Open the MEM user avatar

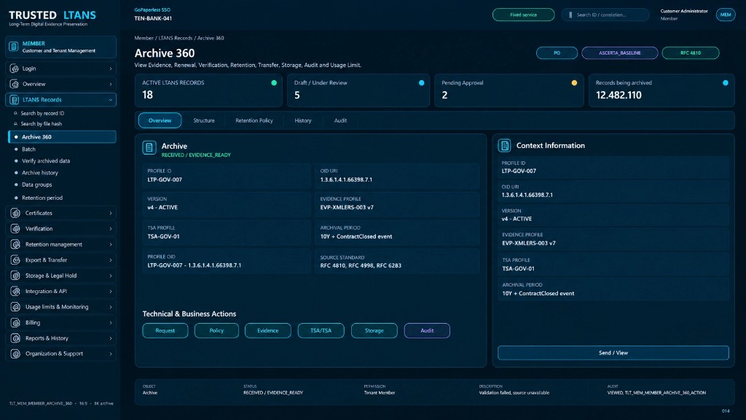tap(726, 15)
